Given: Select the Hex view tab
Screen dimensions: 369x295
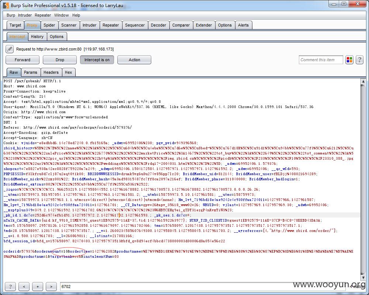Looking at the screenshot, I should 69,72.
